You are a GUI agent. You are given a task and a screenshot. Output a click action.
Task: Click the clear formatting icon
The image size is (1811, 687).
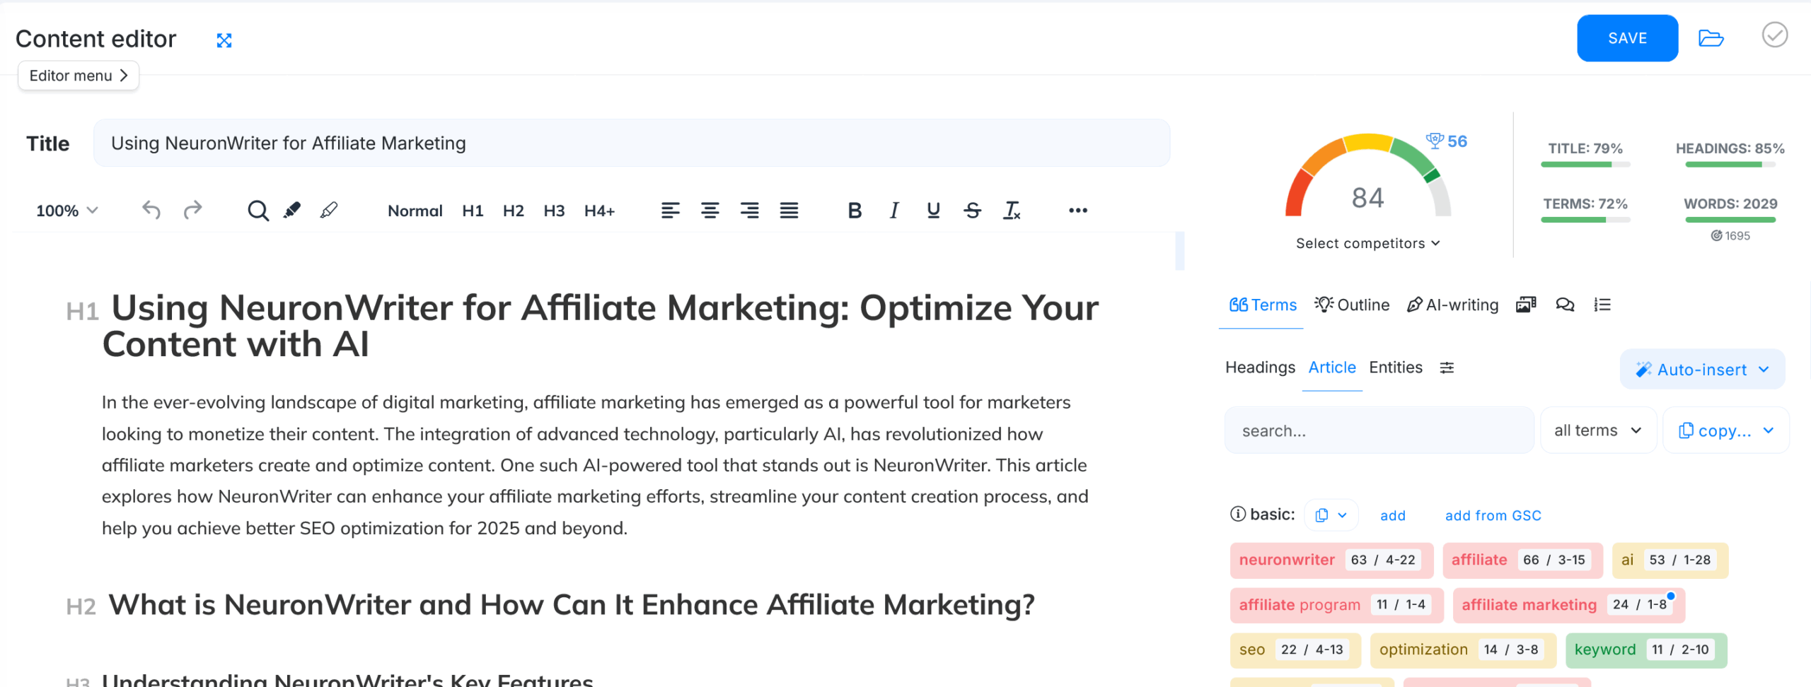coord(1012,210)
